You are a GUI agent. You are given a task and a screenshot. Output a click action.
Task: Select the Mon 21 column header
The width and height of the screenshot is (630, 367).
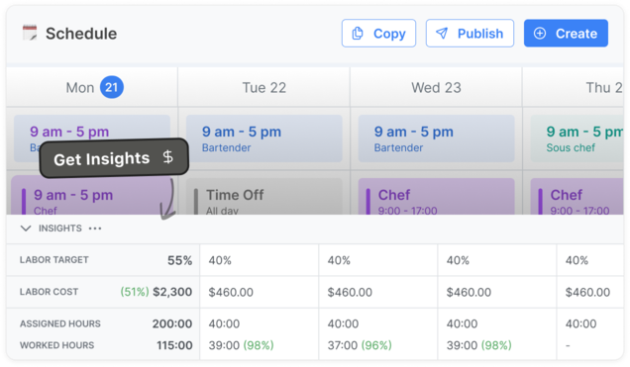pos(92,87)
